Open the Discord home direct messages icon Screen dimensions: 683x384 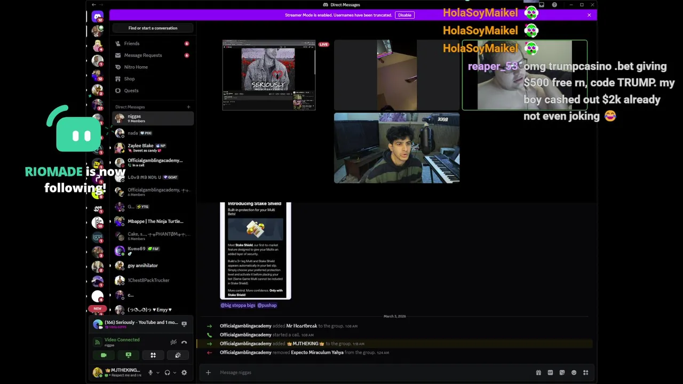(97, 17)
